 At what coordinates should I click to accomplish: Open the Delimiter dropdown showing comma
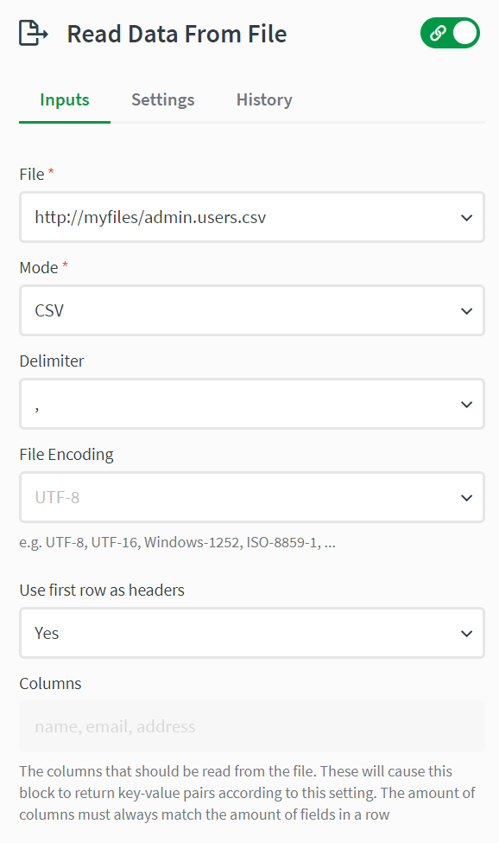click(252, 404)
